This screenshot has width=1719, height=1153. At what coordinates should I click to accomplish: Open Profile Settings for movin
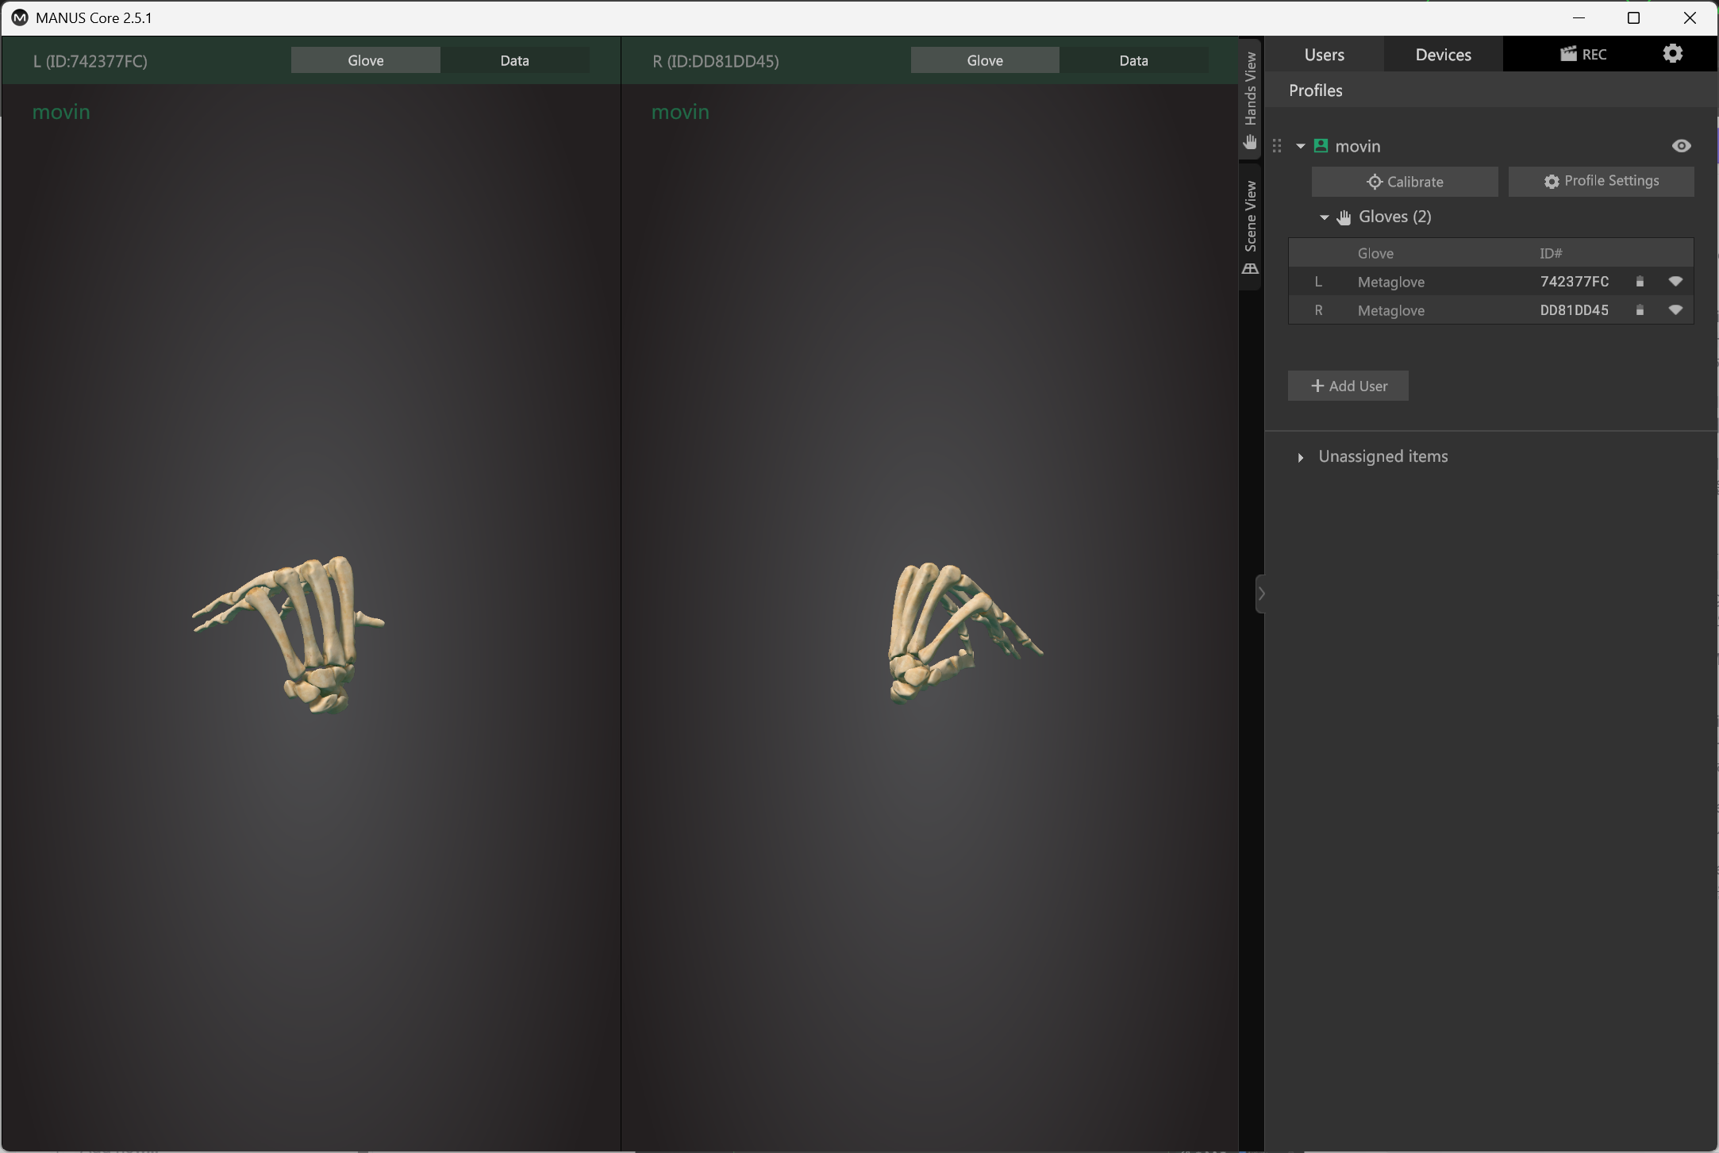coord(1601,181)
